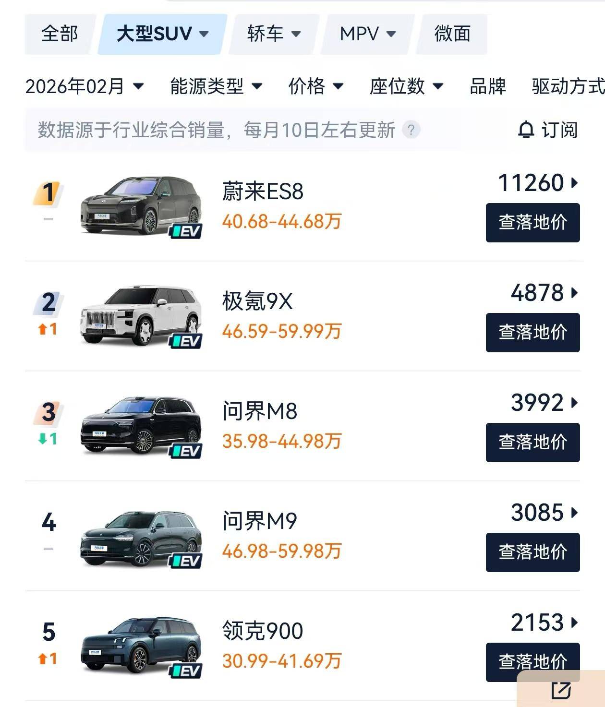The width and height of the screenshot is (605, 707).
Task: Open the 极氪9X car thumbnail
Action: point(141,316)
